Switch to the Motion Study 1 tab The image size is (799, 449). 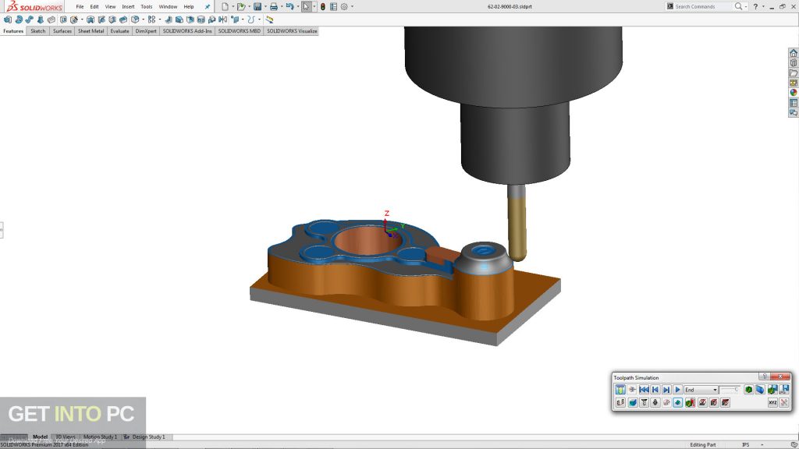(x=100, y=437)
